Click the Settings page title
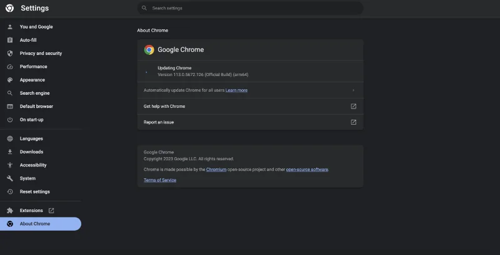 (35, 8)
